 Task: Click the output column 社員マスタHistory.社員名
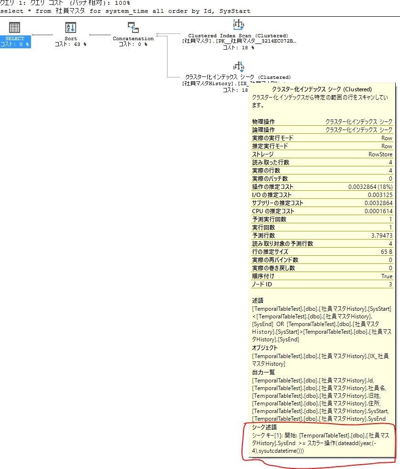[x=319, y=388]
